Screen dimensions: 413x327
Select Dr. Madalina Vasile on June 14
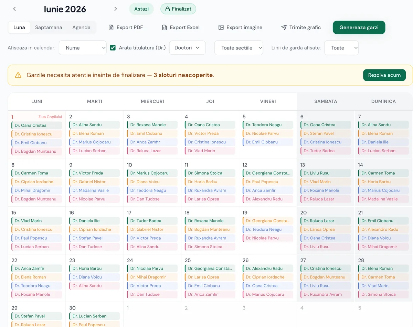(383, 199)
